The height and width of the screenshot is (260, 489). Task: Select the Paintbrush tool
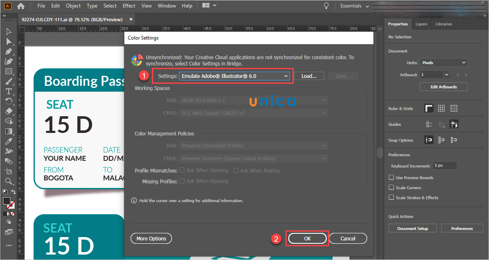point(9,81)
